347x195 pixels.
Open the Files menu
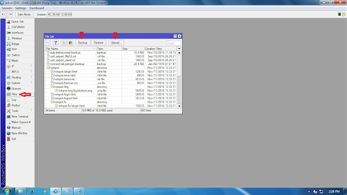pos(14,94)
